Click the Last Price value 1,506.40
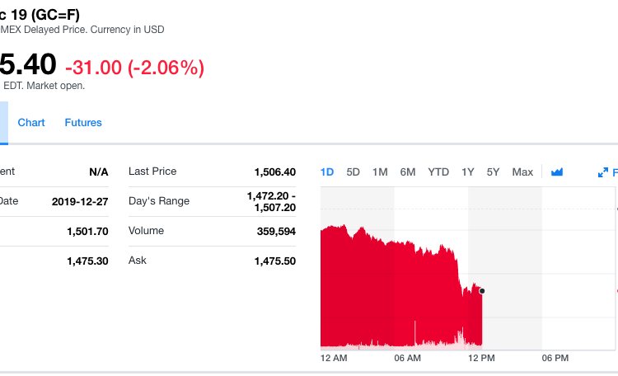 tap(274, 172)
